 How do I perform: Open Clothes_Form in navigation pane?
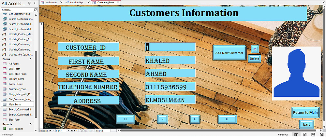[x=17, y=79]
